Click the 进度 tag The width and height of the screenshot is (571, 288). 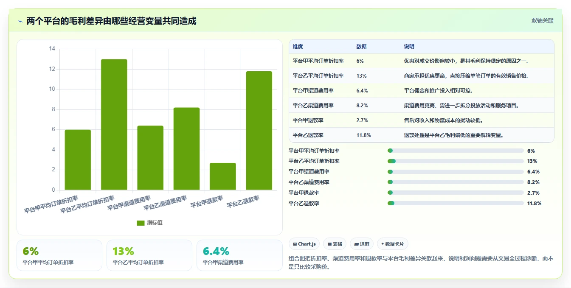[x=362, y=244]
